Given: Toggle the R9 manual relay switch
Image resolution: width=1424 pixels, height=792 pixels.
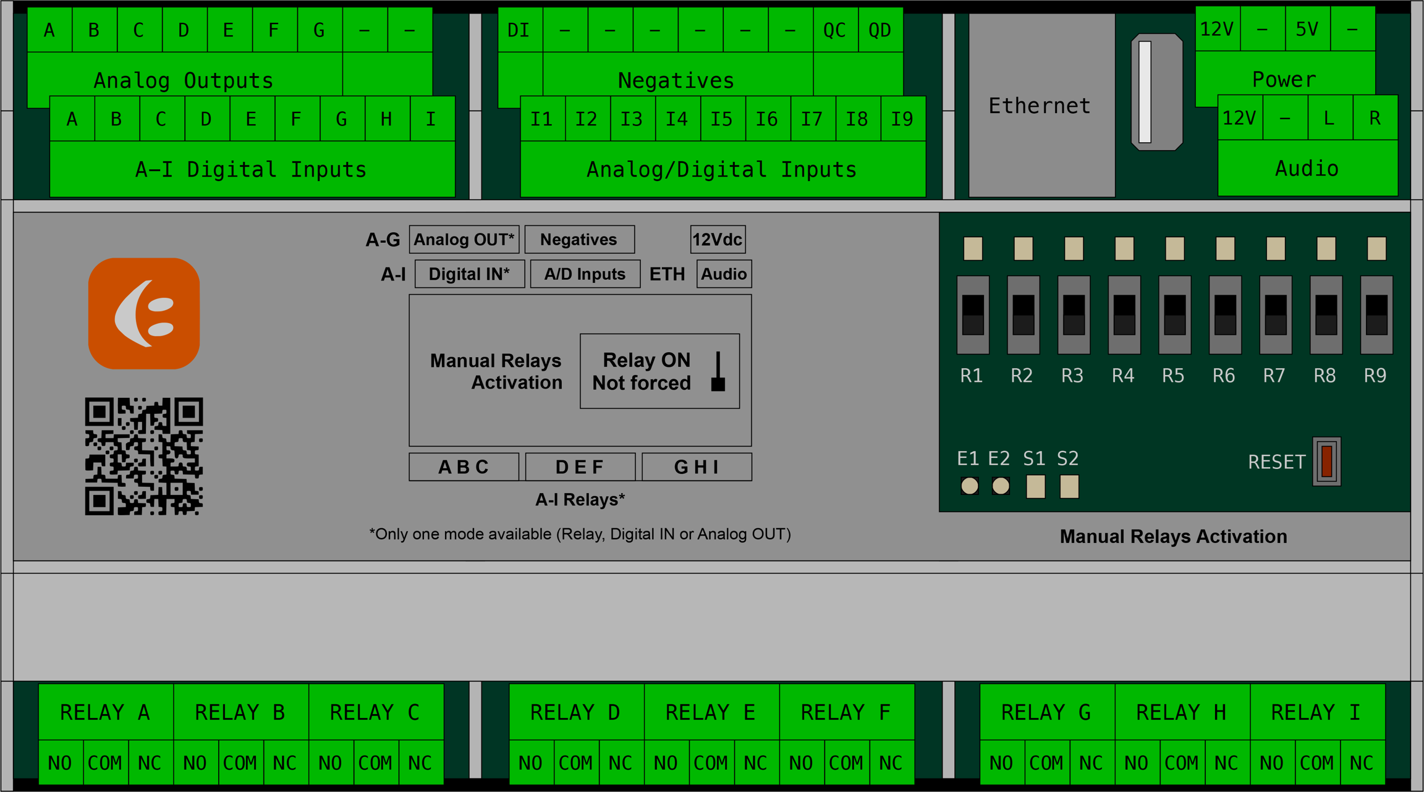Looking at the screenshot, I should pos(1376,315).
